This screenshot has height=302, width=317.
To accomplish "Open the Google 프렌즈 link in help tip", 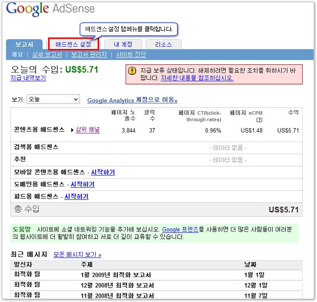I will (180, 230).
